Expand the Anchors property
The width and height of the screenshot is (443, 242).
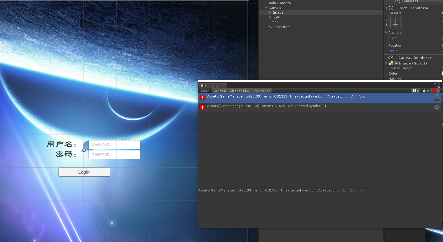click(x=386, y=32)
